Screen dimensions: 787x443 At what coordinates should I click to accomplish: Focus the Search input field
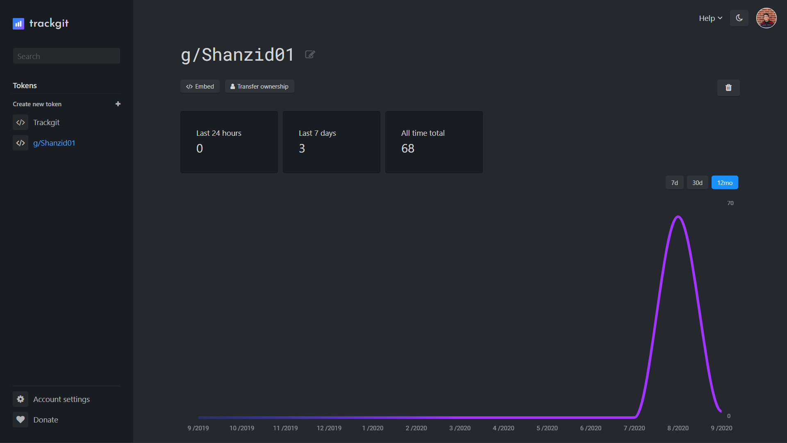tap(66, 56)
